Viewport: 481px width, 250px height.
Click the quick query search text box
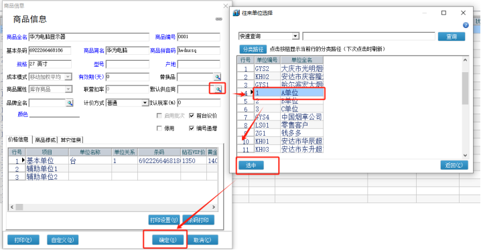tap(368, 36)
